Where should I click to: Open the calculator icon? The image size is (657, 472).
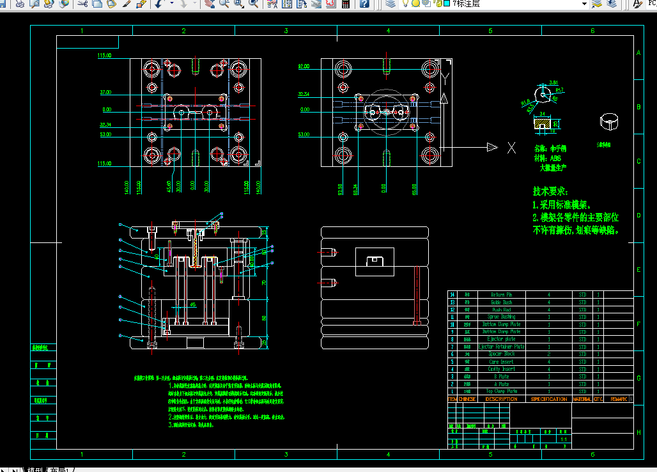[x=346, y=4]
